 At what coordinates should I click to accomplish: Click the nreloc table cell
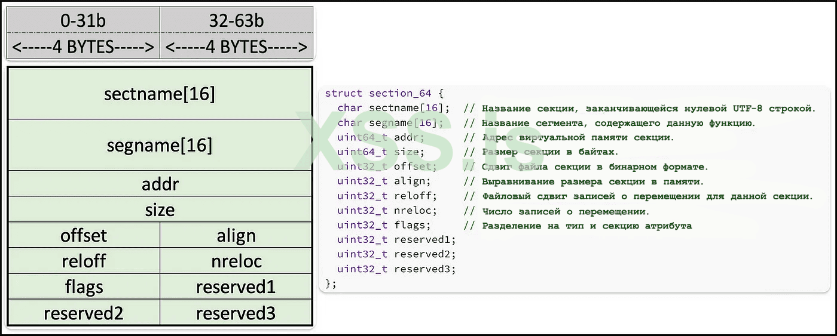[x=236, y=261]
